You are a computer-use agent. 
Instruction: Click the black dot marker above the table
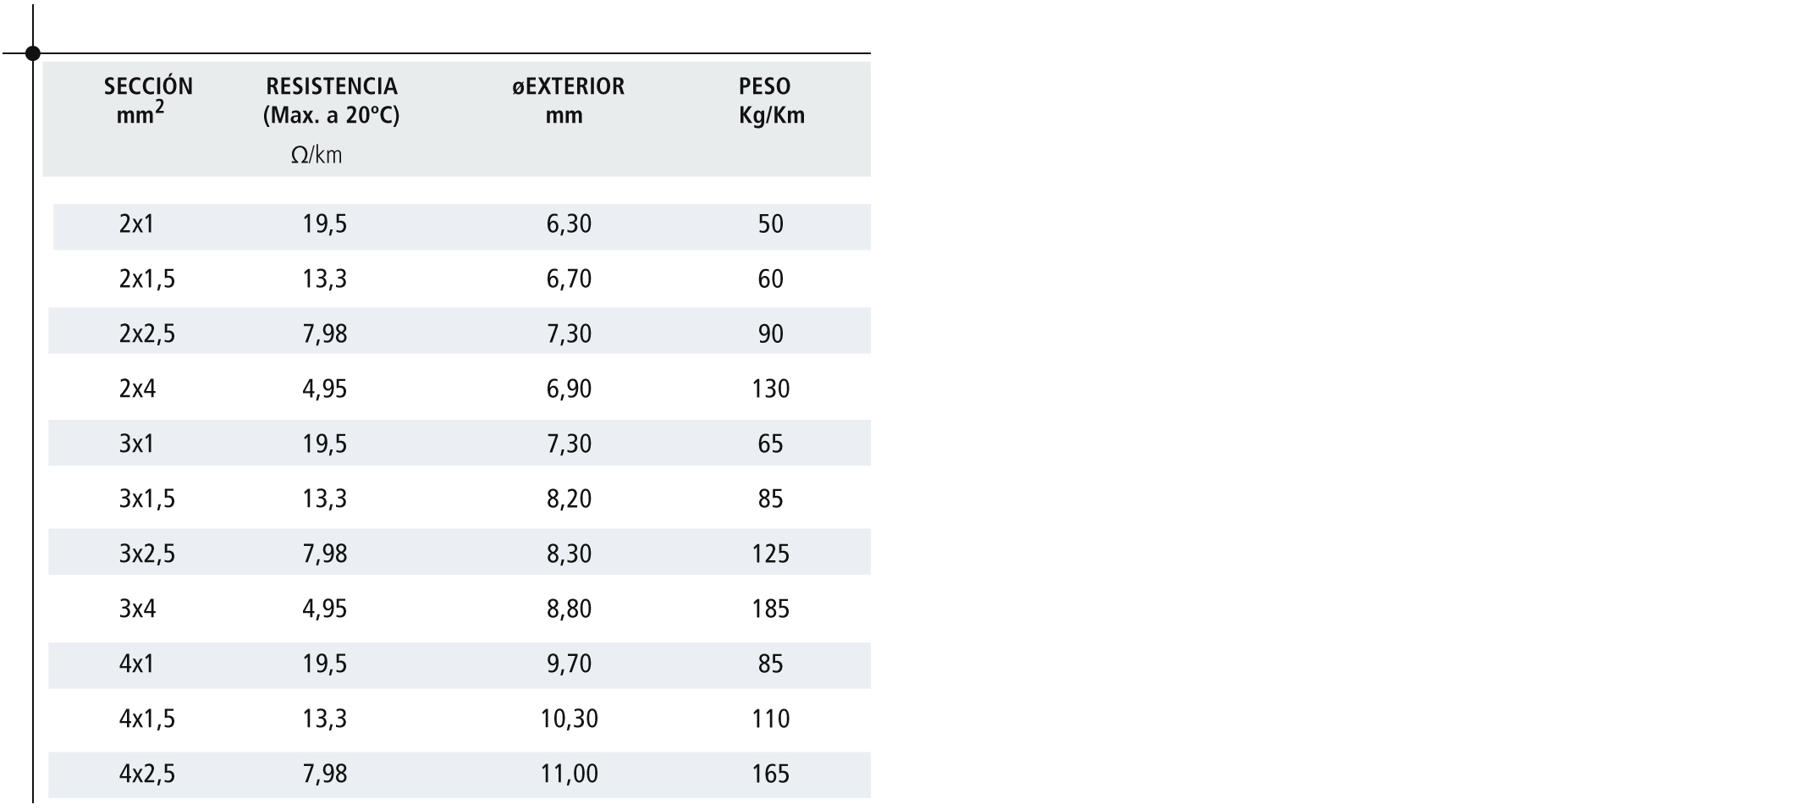33,54
